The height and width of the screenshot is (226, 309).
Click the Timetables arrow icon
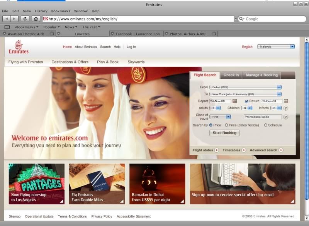click(244, 150)
